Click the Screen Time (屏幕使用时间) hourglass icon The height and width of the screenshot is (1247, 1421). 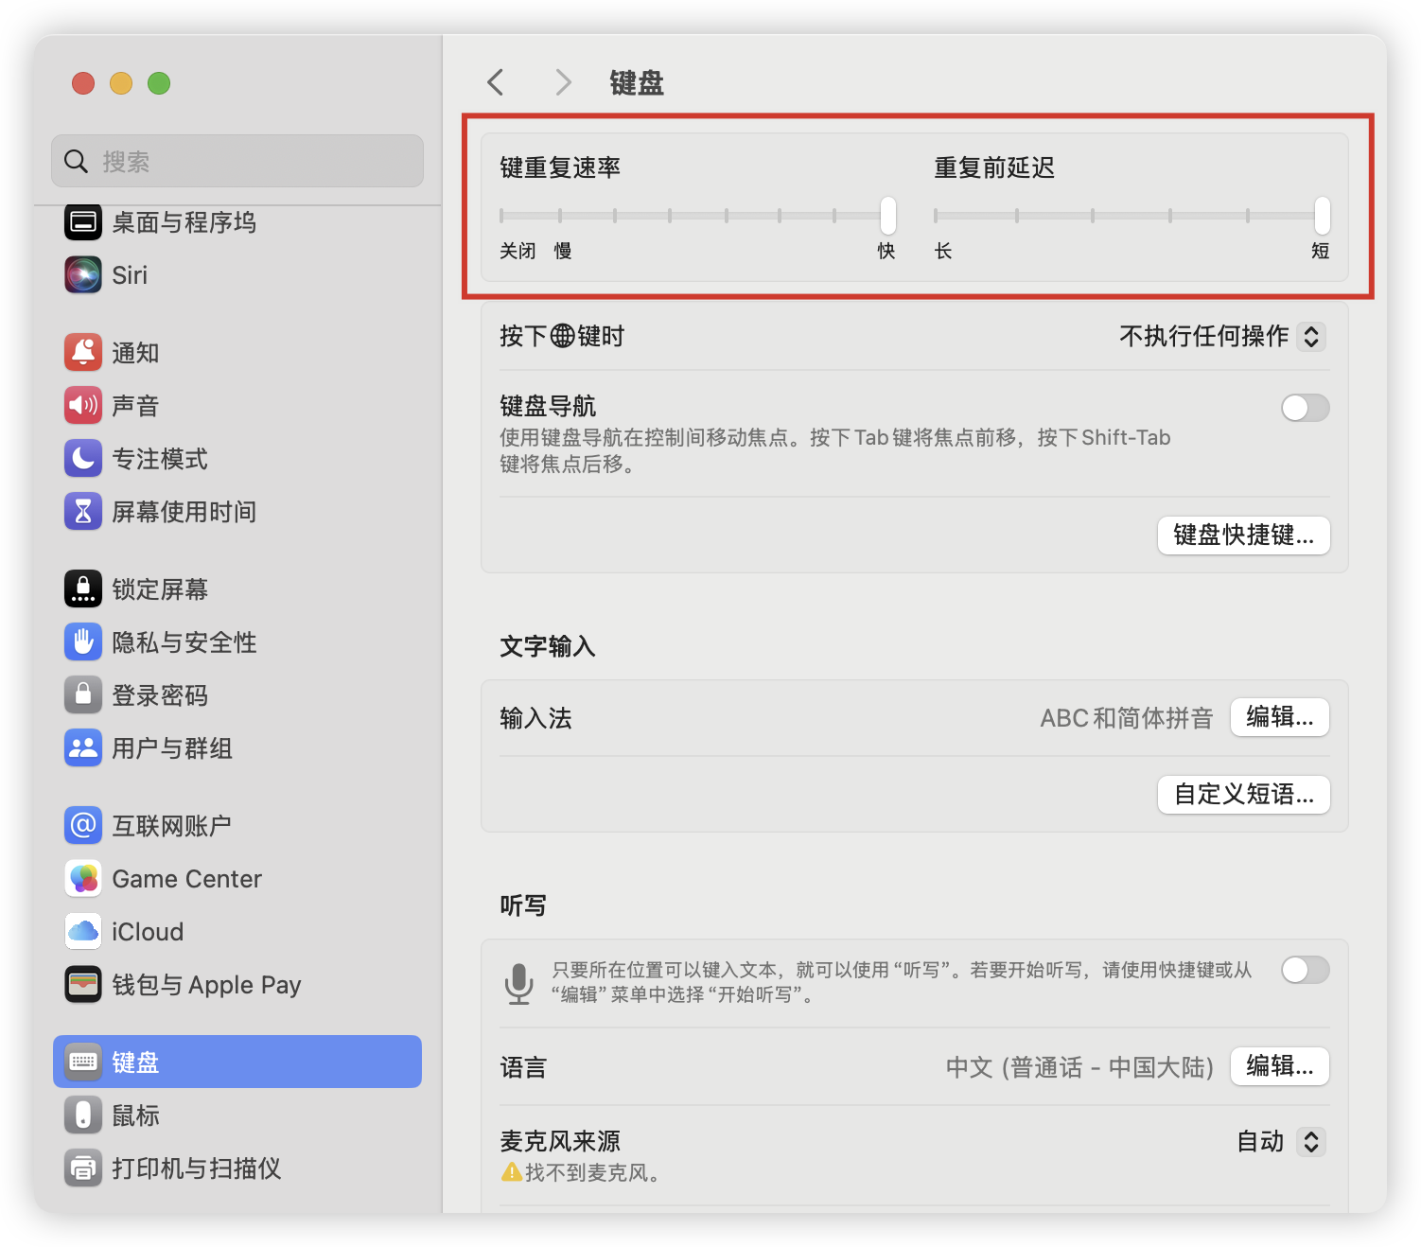click(x=83, y=512)
